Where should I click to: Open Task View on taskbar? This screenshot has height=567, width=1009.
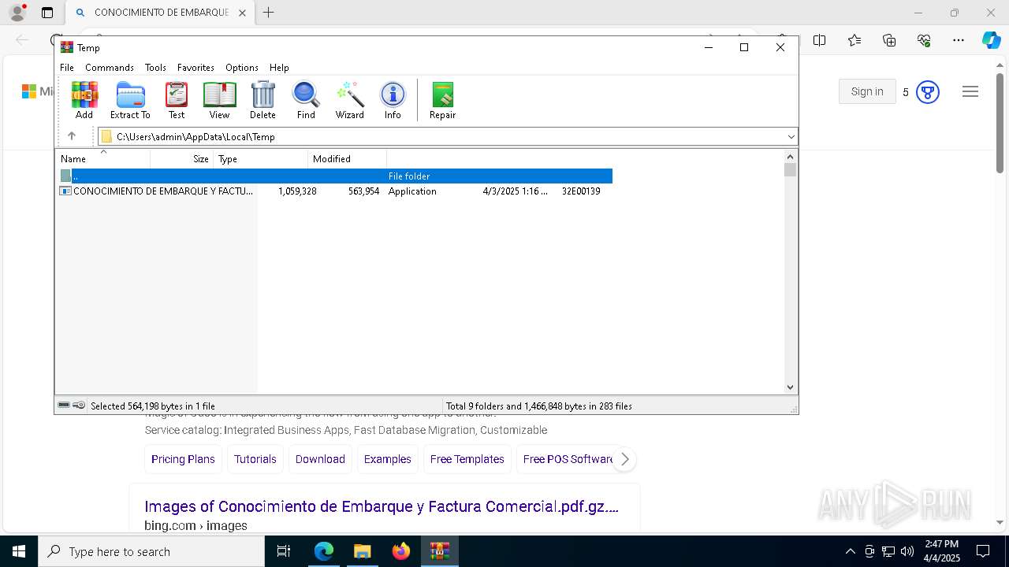point(284,551)
